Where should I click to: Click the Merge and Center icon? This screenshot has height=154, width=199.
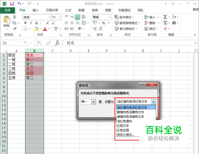tap(84, 23)
